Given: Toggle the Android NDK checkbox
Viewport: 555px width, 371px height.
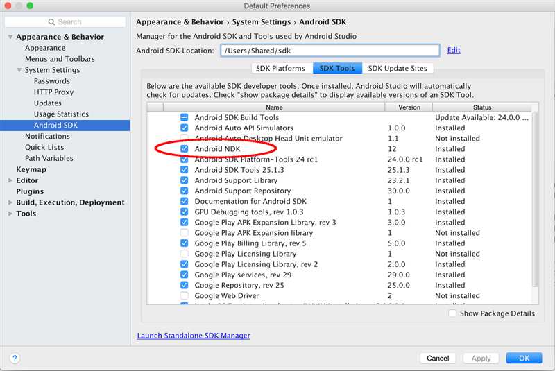Looking at the screenshot, I should (x=184, y=149).
